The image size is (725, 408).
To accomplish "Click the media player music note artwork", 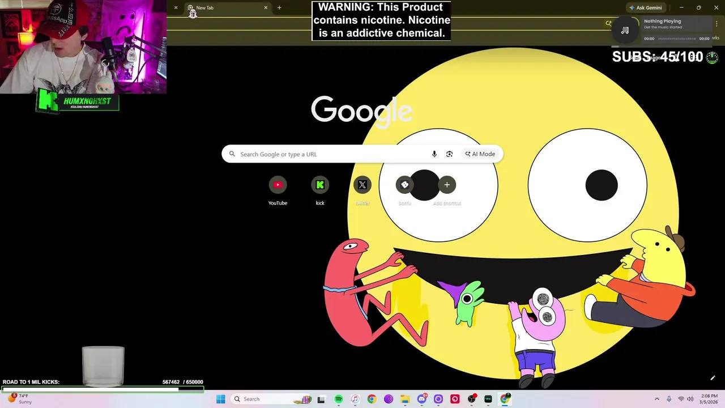I will [x=625, y=30].
